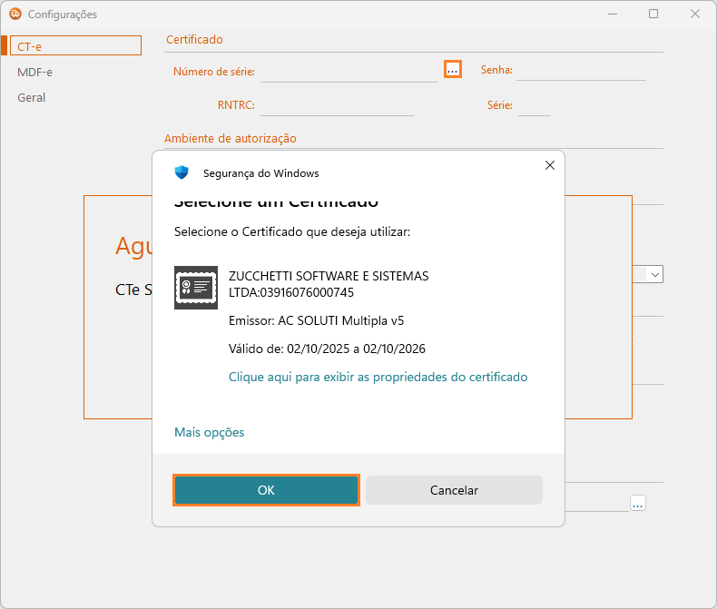The width and height of the screenshot is (717, 609).
Task: Click into the Senha field
Action: tap(581, 71)
